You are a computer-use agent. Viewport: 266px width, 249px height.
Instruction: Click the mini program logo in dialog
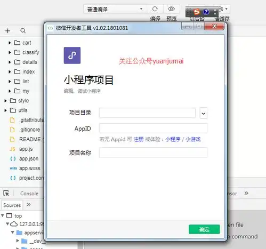click(x=72, y=55)
